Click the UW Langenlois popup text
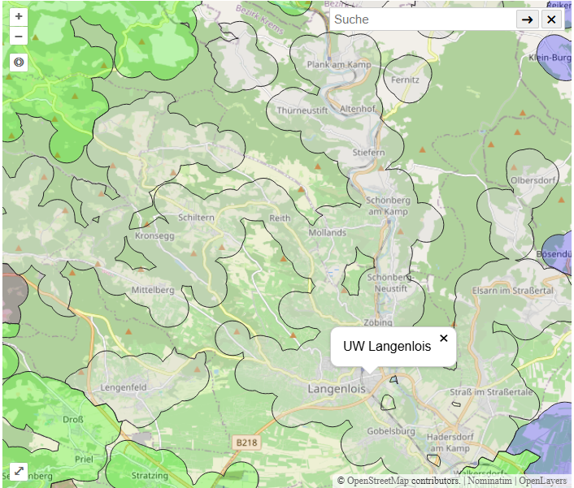The width and height of the screenshot is (574, 488). [x=387, y=347]
